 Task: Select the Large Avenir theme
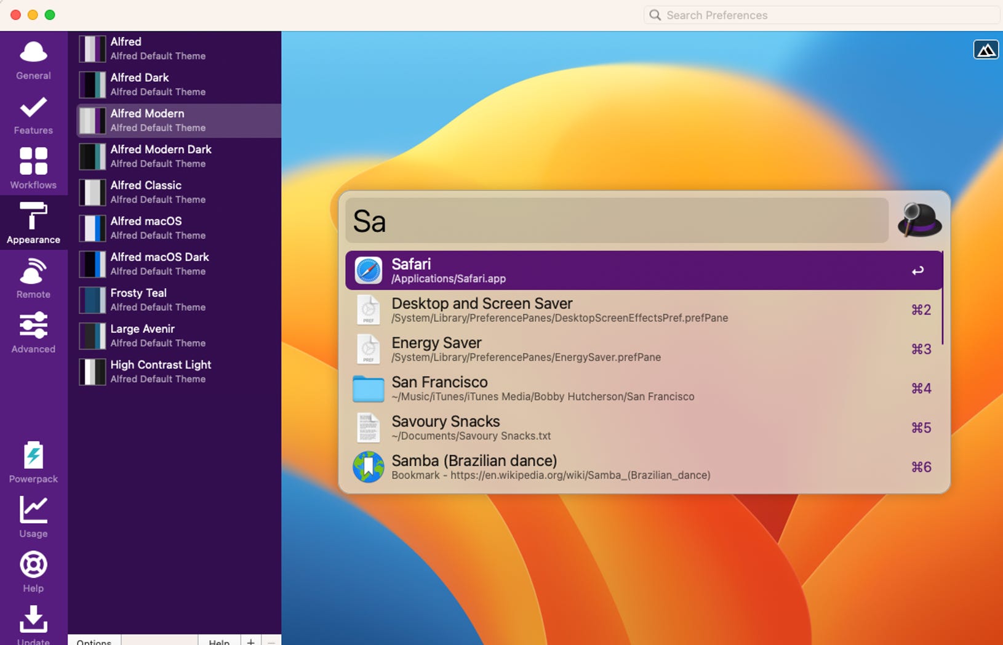click(x=178, y=335)
